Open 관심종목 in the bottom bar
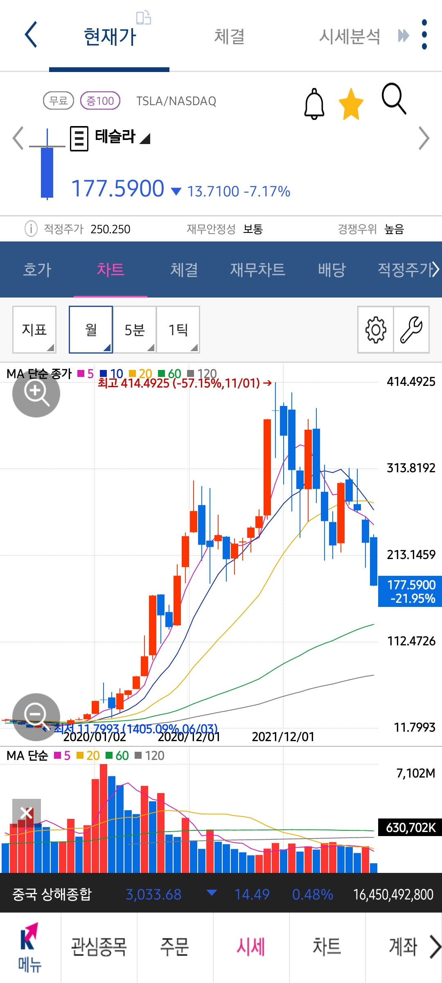The width and height of the screenshot is (442, 983). point(99,947)
